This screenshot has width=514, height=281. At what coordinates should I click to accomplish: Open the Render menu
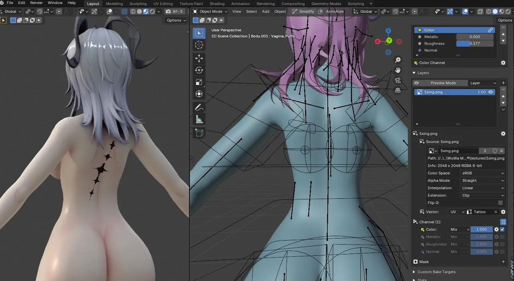point(37,3)
